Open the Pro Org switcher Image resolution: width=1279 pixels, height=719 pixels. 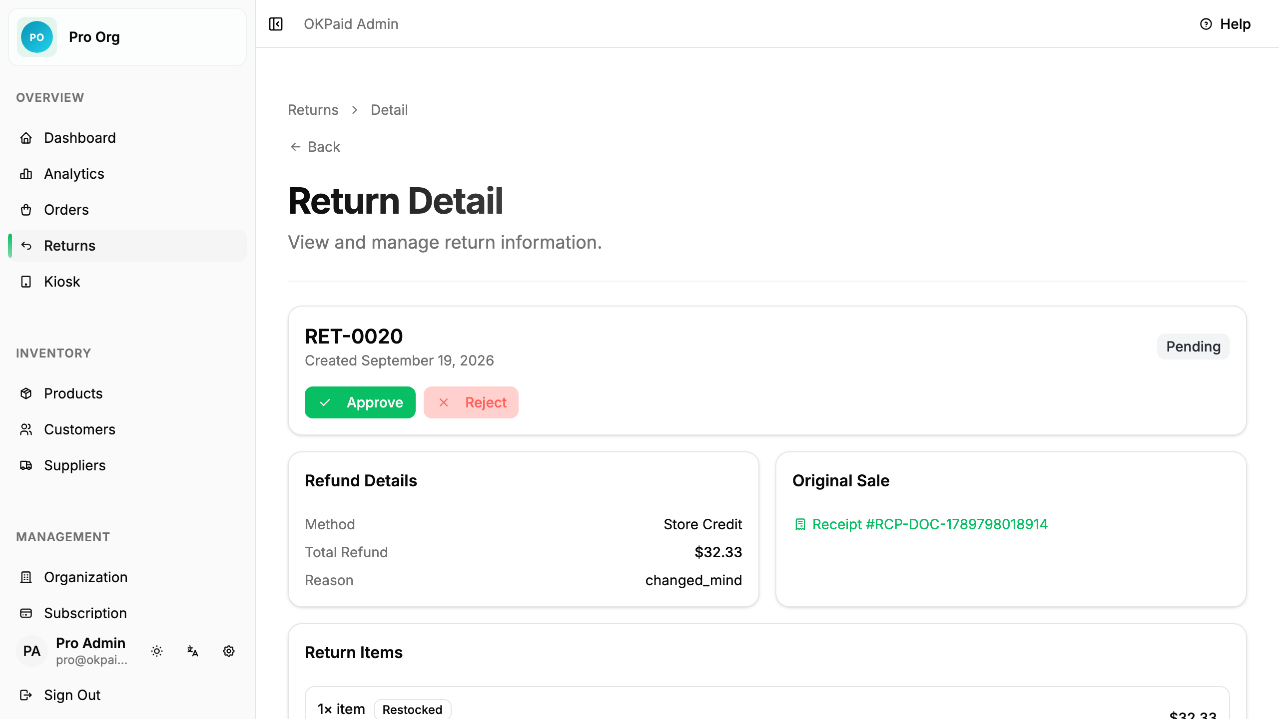pos(127,37)
